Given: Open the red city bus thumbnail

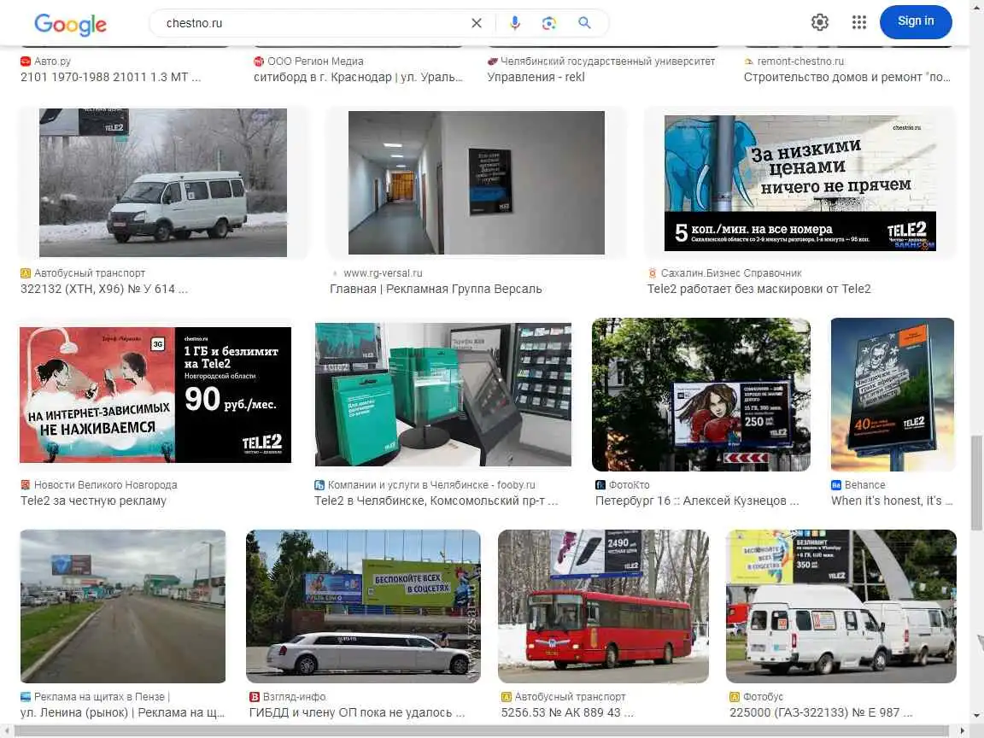Looking at the screenshot, I should tap(603, 606).
